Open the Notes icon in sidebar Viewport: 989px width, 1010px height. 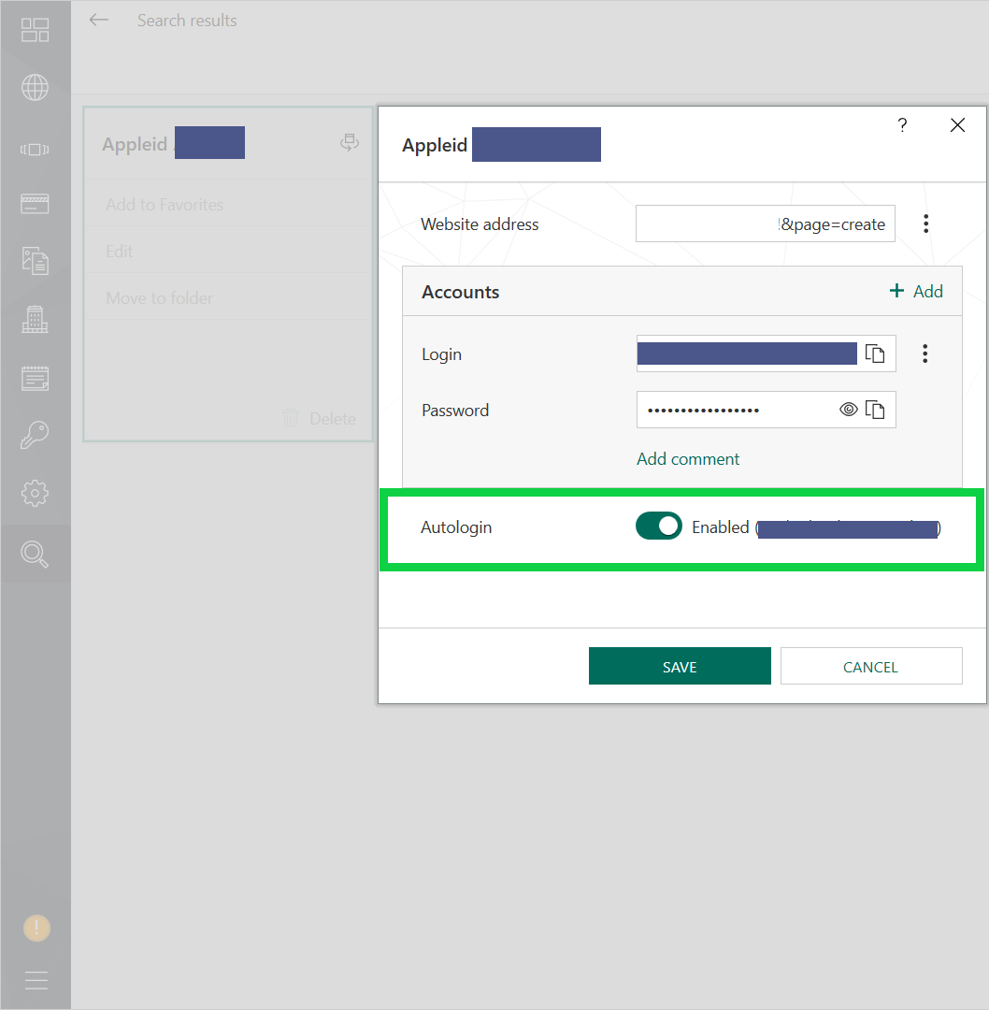[x=35, y=378]
